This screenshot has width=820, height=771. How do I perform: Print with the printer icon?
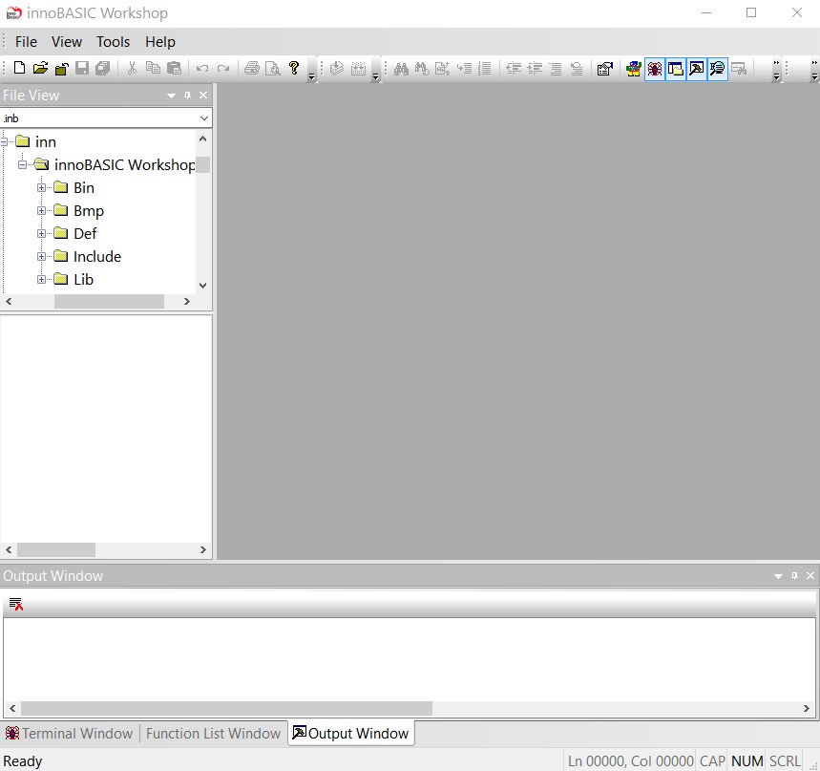[252, 68]
